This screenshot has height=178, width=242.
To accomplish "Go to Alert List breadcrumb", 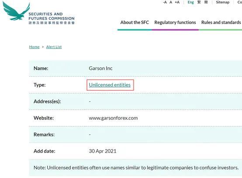I will coord(54,47).
